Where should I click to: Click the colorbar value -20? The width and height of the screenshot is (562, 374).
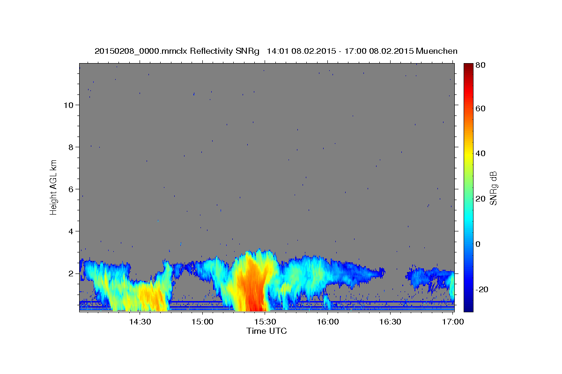(x=481, y=289)
